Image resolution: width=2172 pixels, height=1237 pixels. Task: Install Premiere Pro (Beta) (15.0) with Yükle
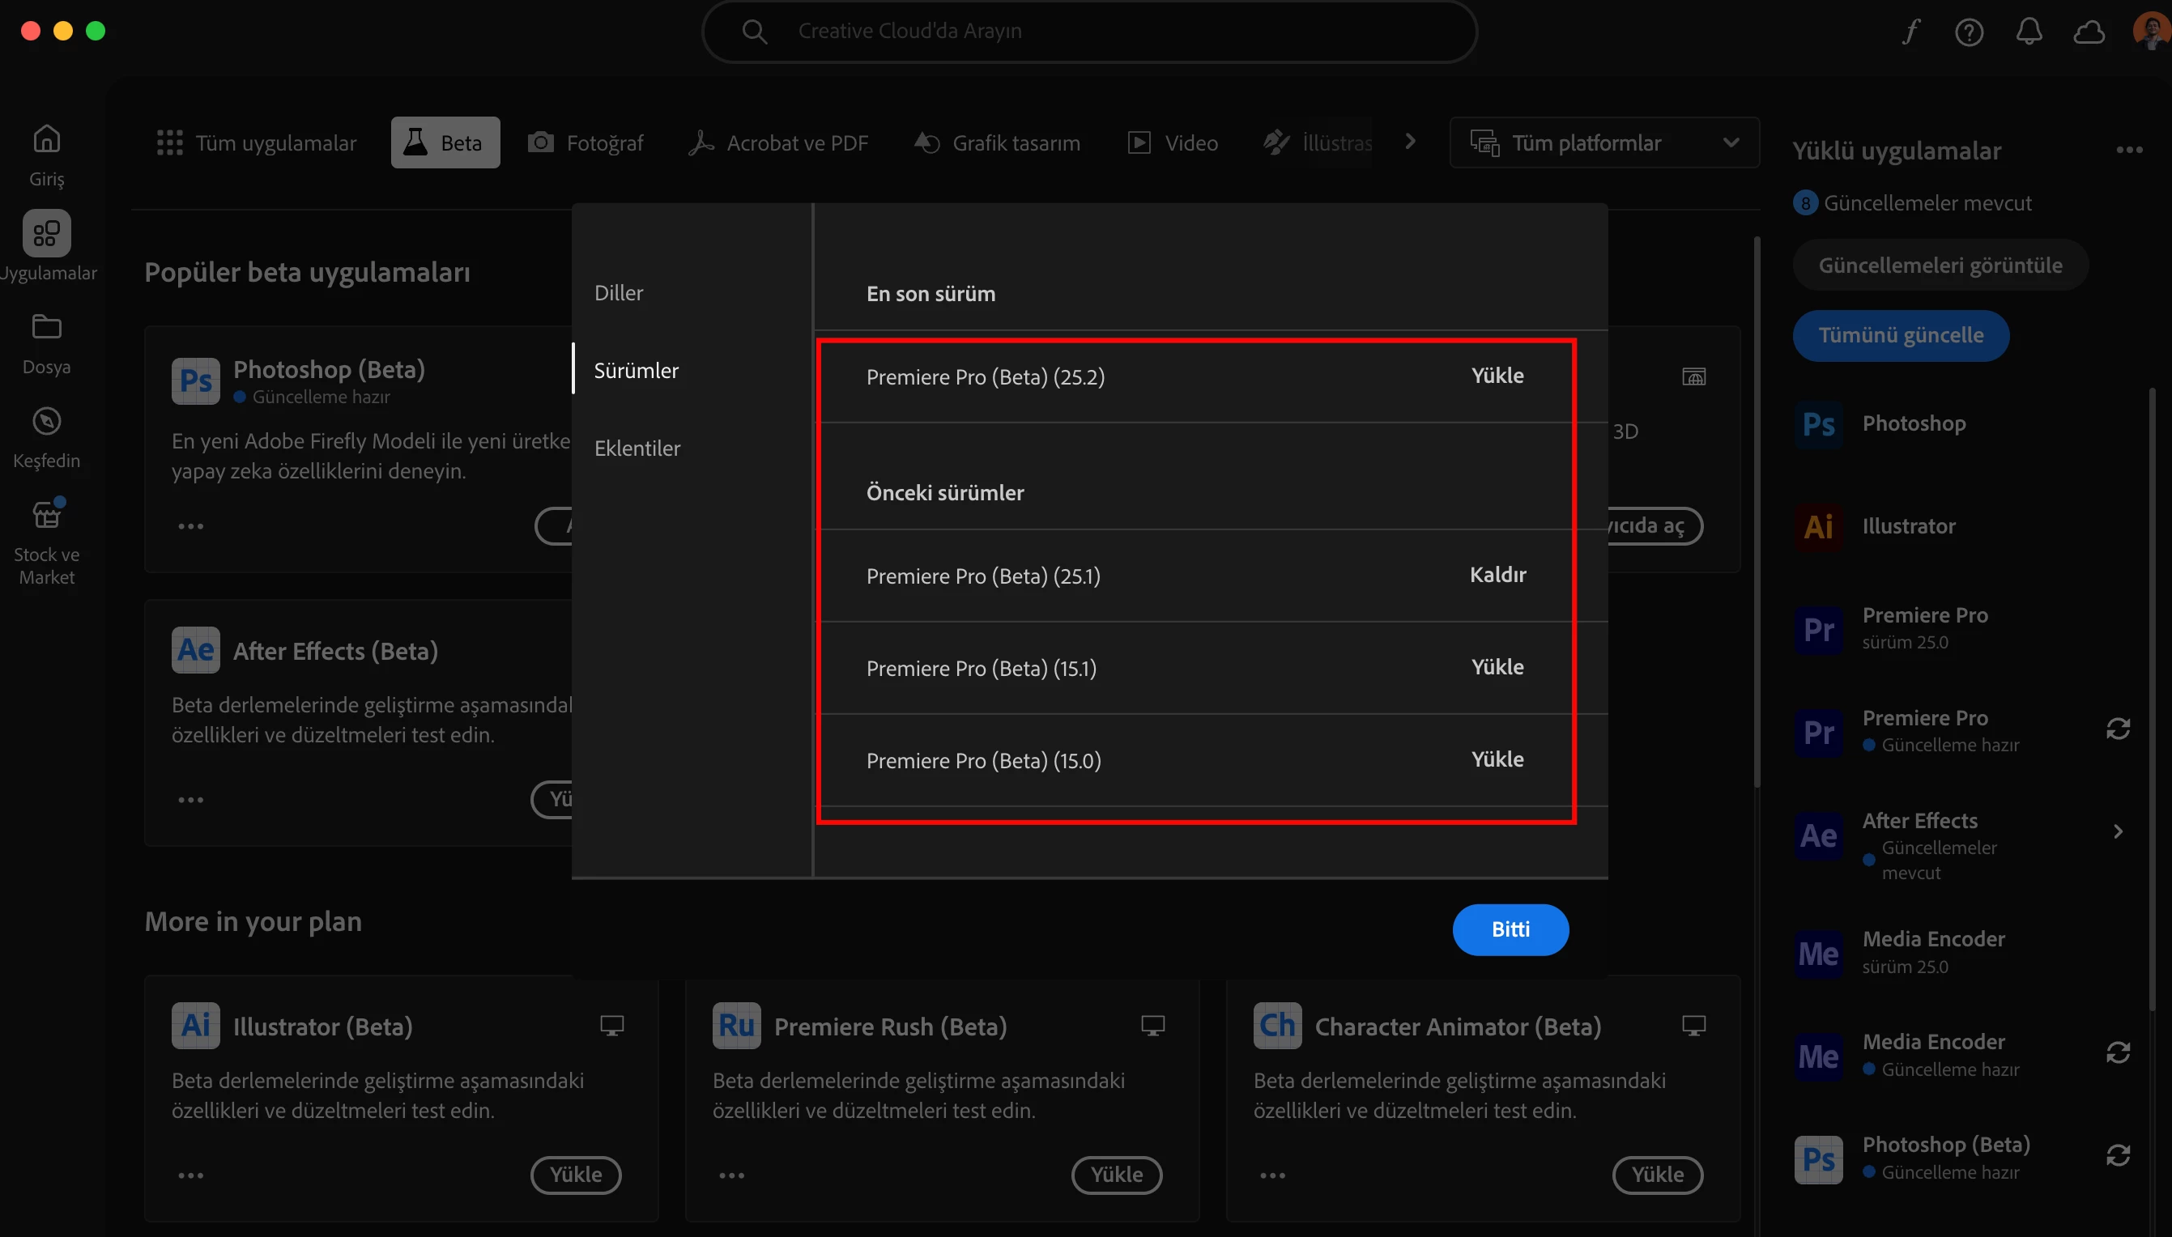pos(1497,759)
